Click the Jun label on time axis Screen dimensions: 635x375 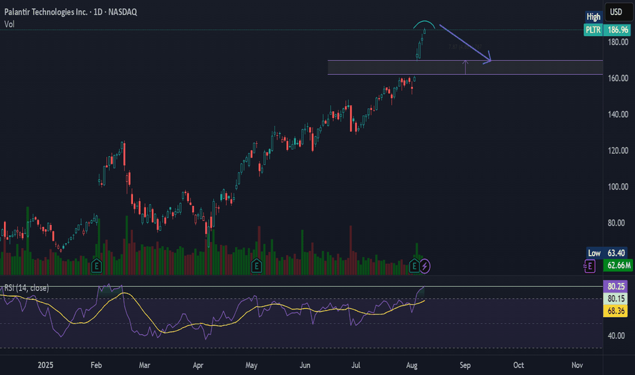coord(305,365)
